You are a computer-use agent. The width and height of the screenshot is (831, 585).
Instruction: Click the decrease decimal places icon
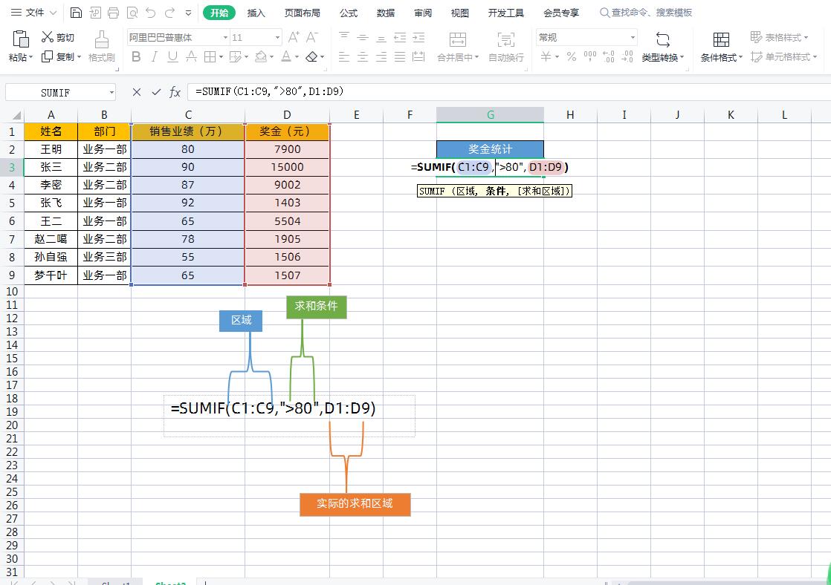point(627,56)
